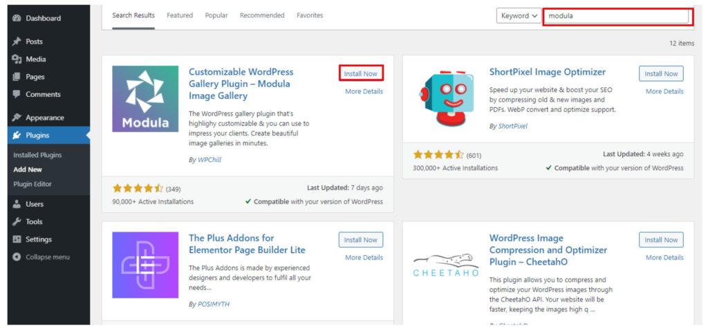Click the Pages icon in sidebar
Screen dimensions: 708x330
click(17, 77)
